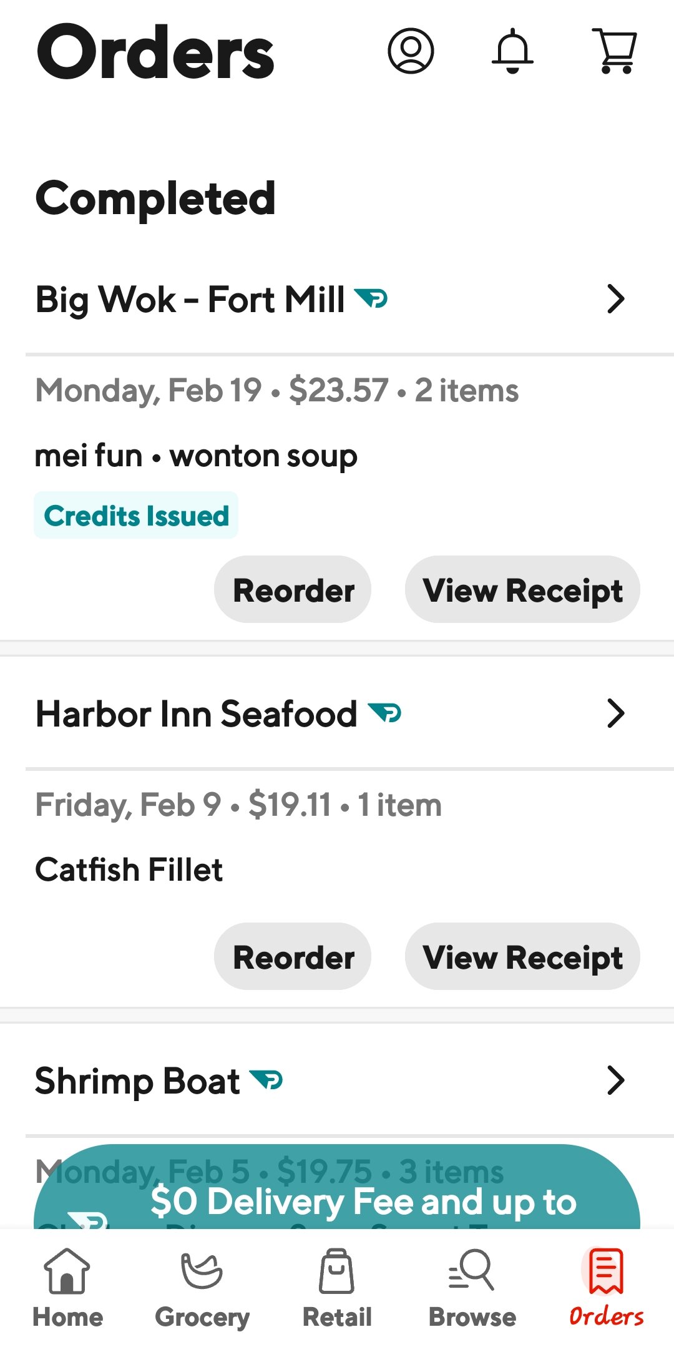Open the account profile icon

(x=411, y=51)
